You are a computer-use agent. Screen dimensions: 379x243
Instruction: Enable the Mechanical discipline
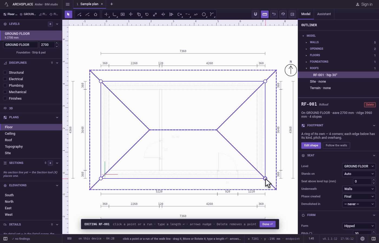(5, 92)
